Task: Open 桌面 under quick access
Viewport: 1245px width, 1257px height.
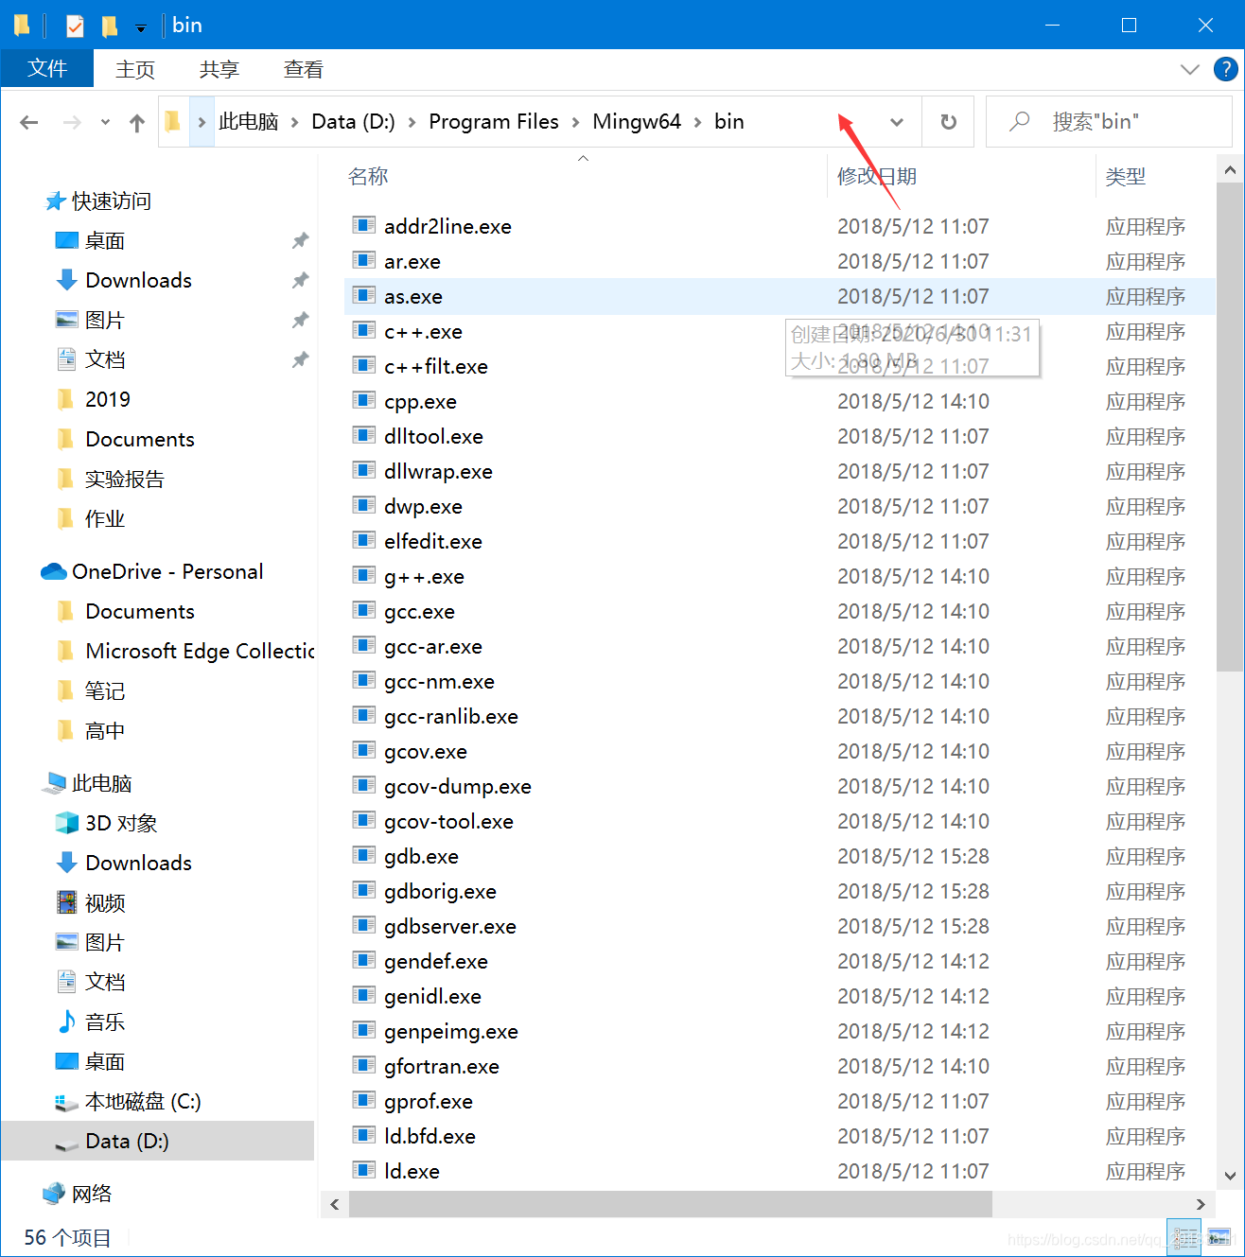Action: 105,240
